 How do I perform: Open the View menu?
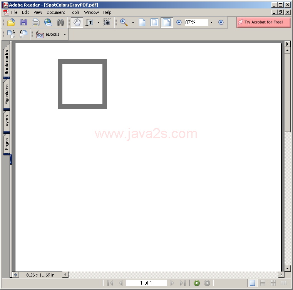click(x=38, y=12)
